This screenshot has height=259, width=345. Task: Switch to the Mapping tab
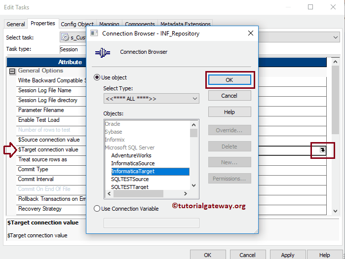[x=109, y=24]
